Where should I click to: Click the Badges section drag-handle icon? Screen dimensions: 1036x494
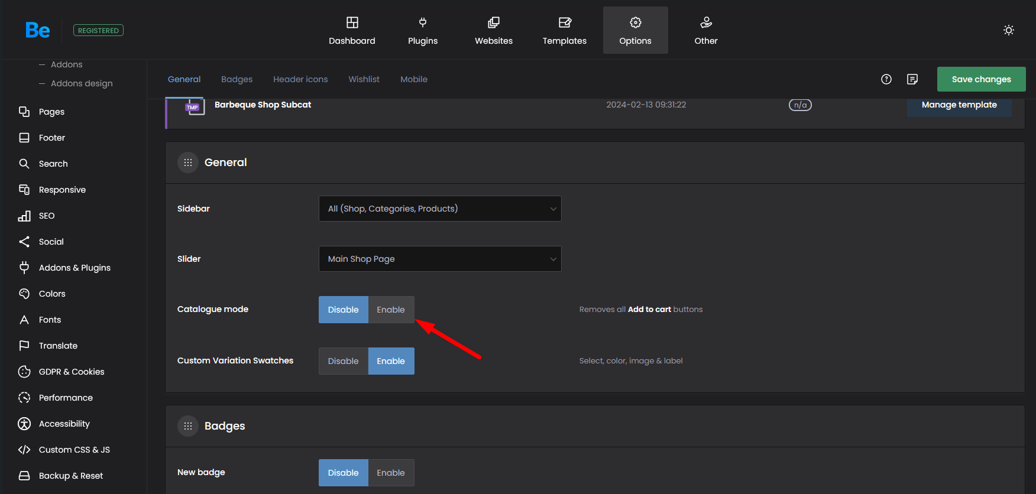point(188,426)
